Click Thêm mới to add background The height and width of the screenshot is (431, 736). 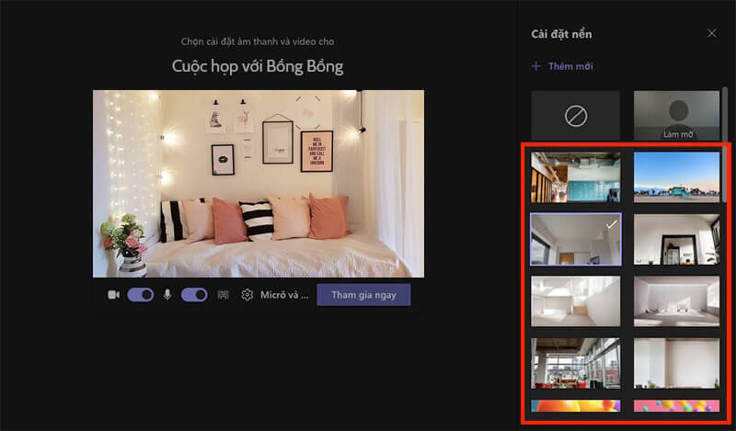pyautogui.click(x=562, y=66)
